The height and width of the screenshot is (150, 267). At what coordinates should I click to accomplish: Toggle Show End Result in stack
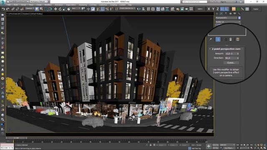click(x=218, y=39)
